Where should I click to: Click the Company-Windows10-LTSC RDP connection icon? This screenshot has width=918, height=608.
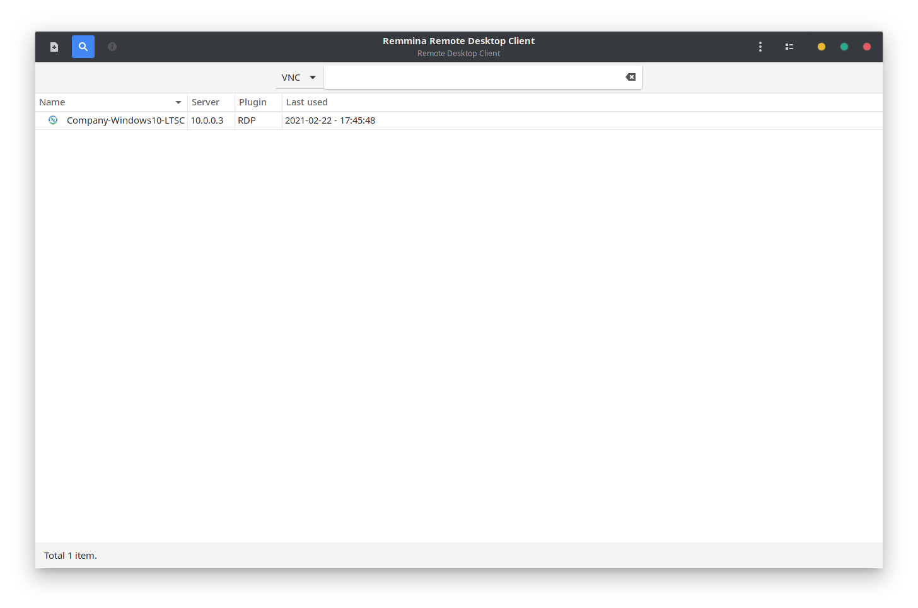53,120
